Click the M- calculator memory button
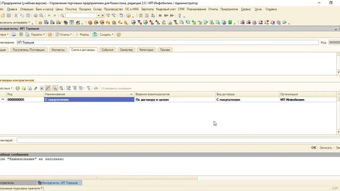340x191 pixels. coord(172,15)
